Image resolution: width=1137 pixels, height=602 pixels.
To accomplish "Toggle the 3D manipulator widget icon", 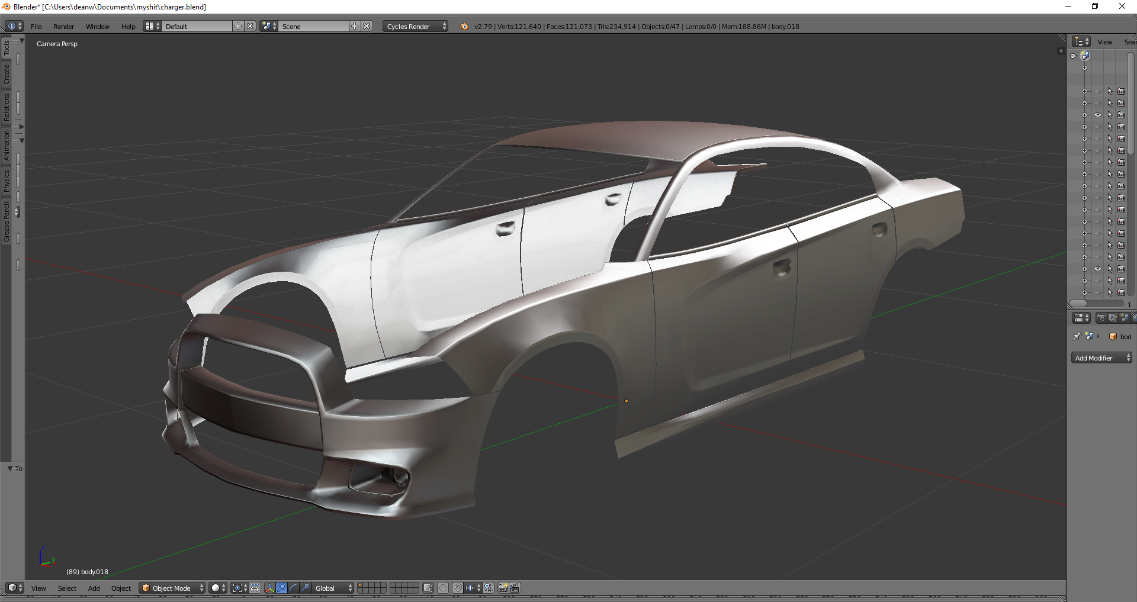I will coord(270,588).
